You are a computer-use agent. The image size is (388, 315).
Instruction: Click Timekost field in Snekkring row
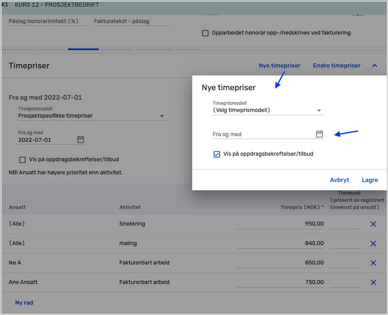pyautogui.click(x=345, y=224)
